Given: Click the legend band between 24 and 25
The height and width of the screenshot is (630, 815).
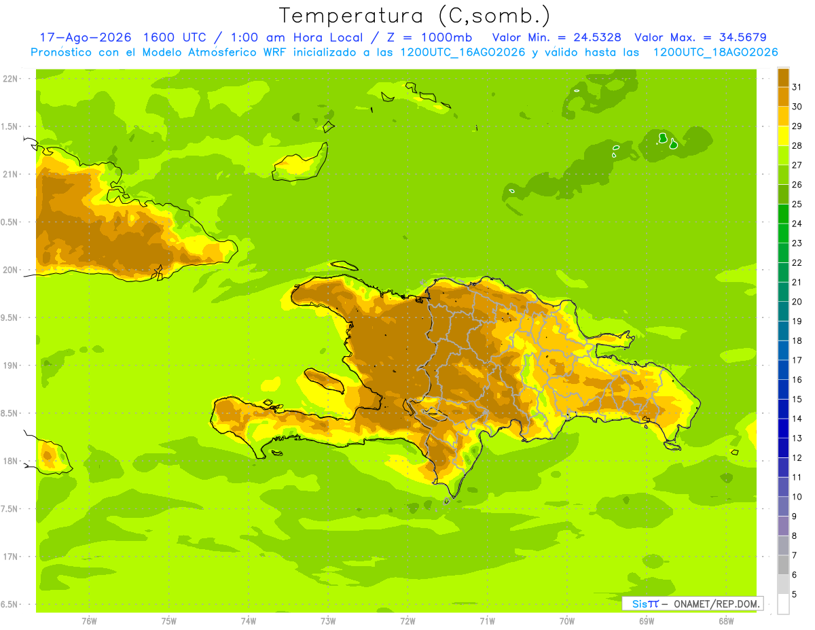Looking at the screenshot, I should 783,213.
